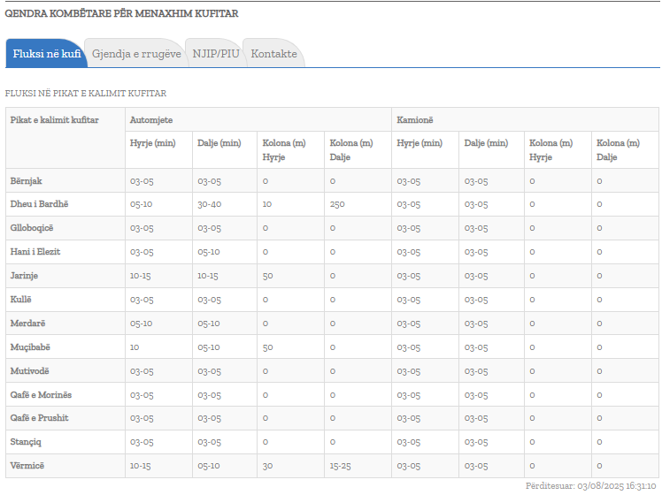
Task: Open the NJIP/PIU tab
Action: pyautogui.click(x=216, y=54)
